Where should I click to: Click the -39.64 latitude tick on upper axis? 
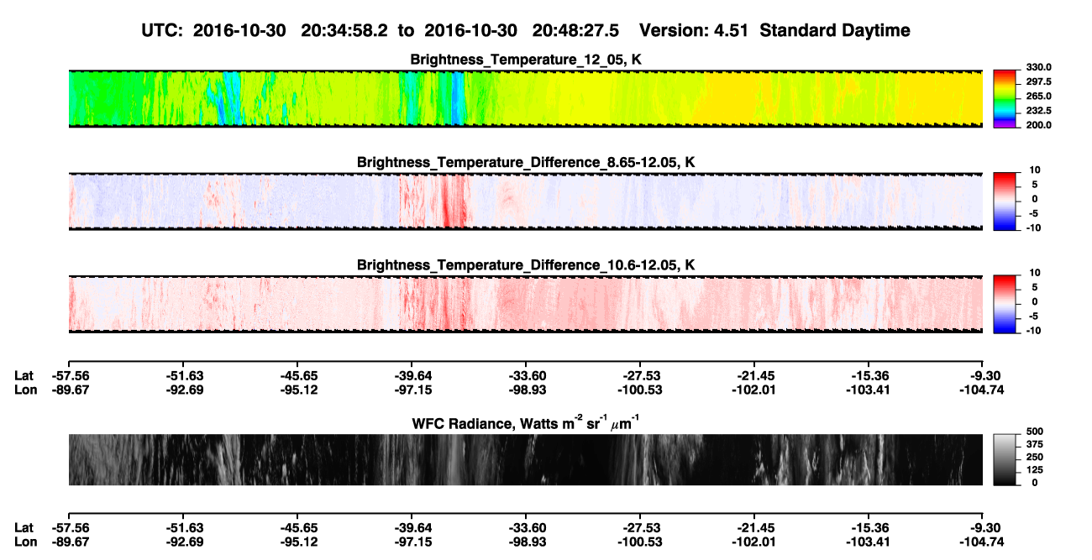point(412,376)
